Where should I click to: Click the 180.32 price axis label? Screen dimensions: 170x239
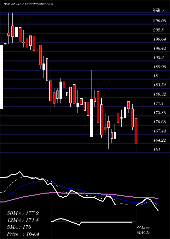pyautogui.click(x=159, y=94)
